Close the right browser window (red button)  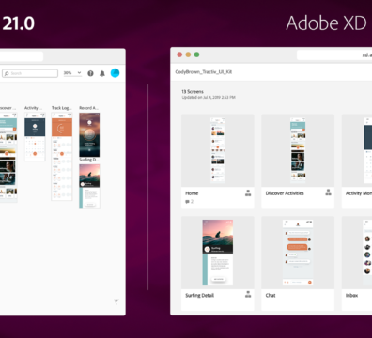[179, 54]
